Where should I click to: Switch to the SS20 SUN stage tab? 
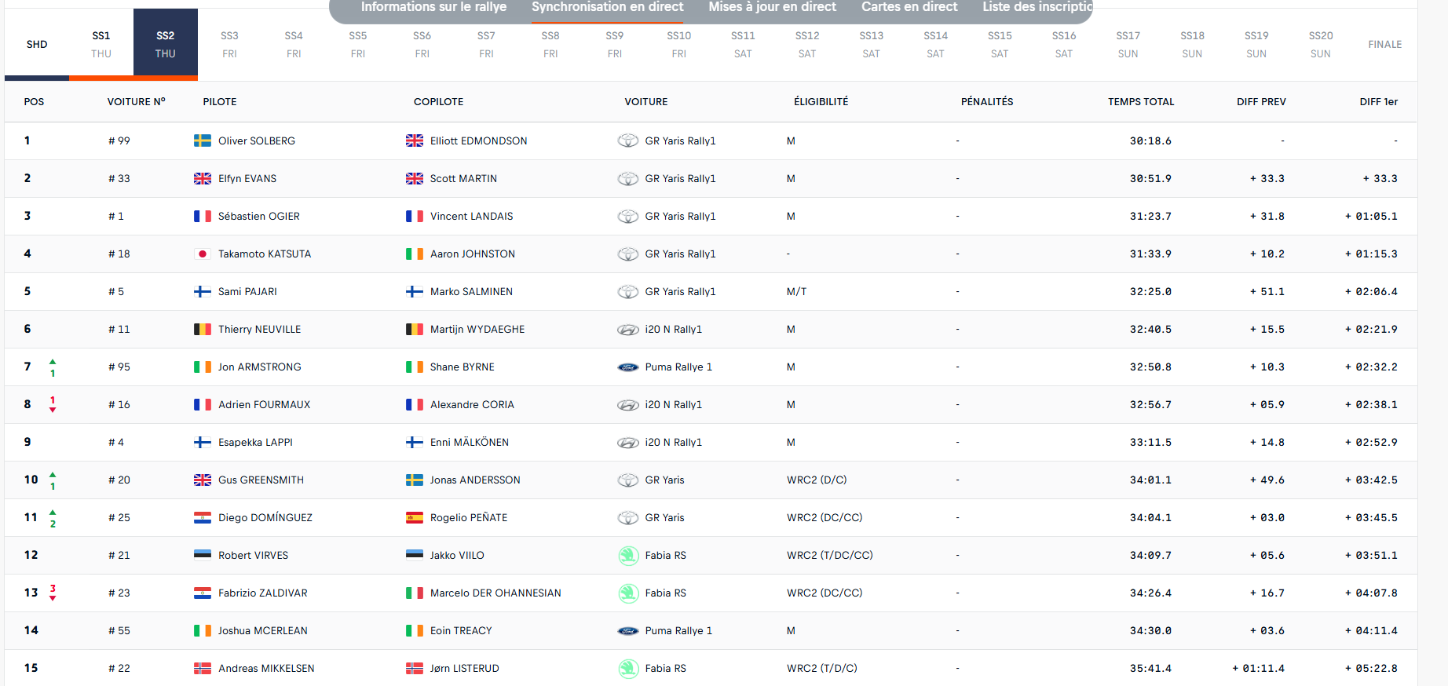tap(1321, 44)
